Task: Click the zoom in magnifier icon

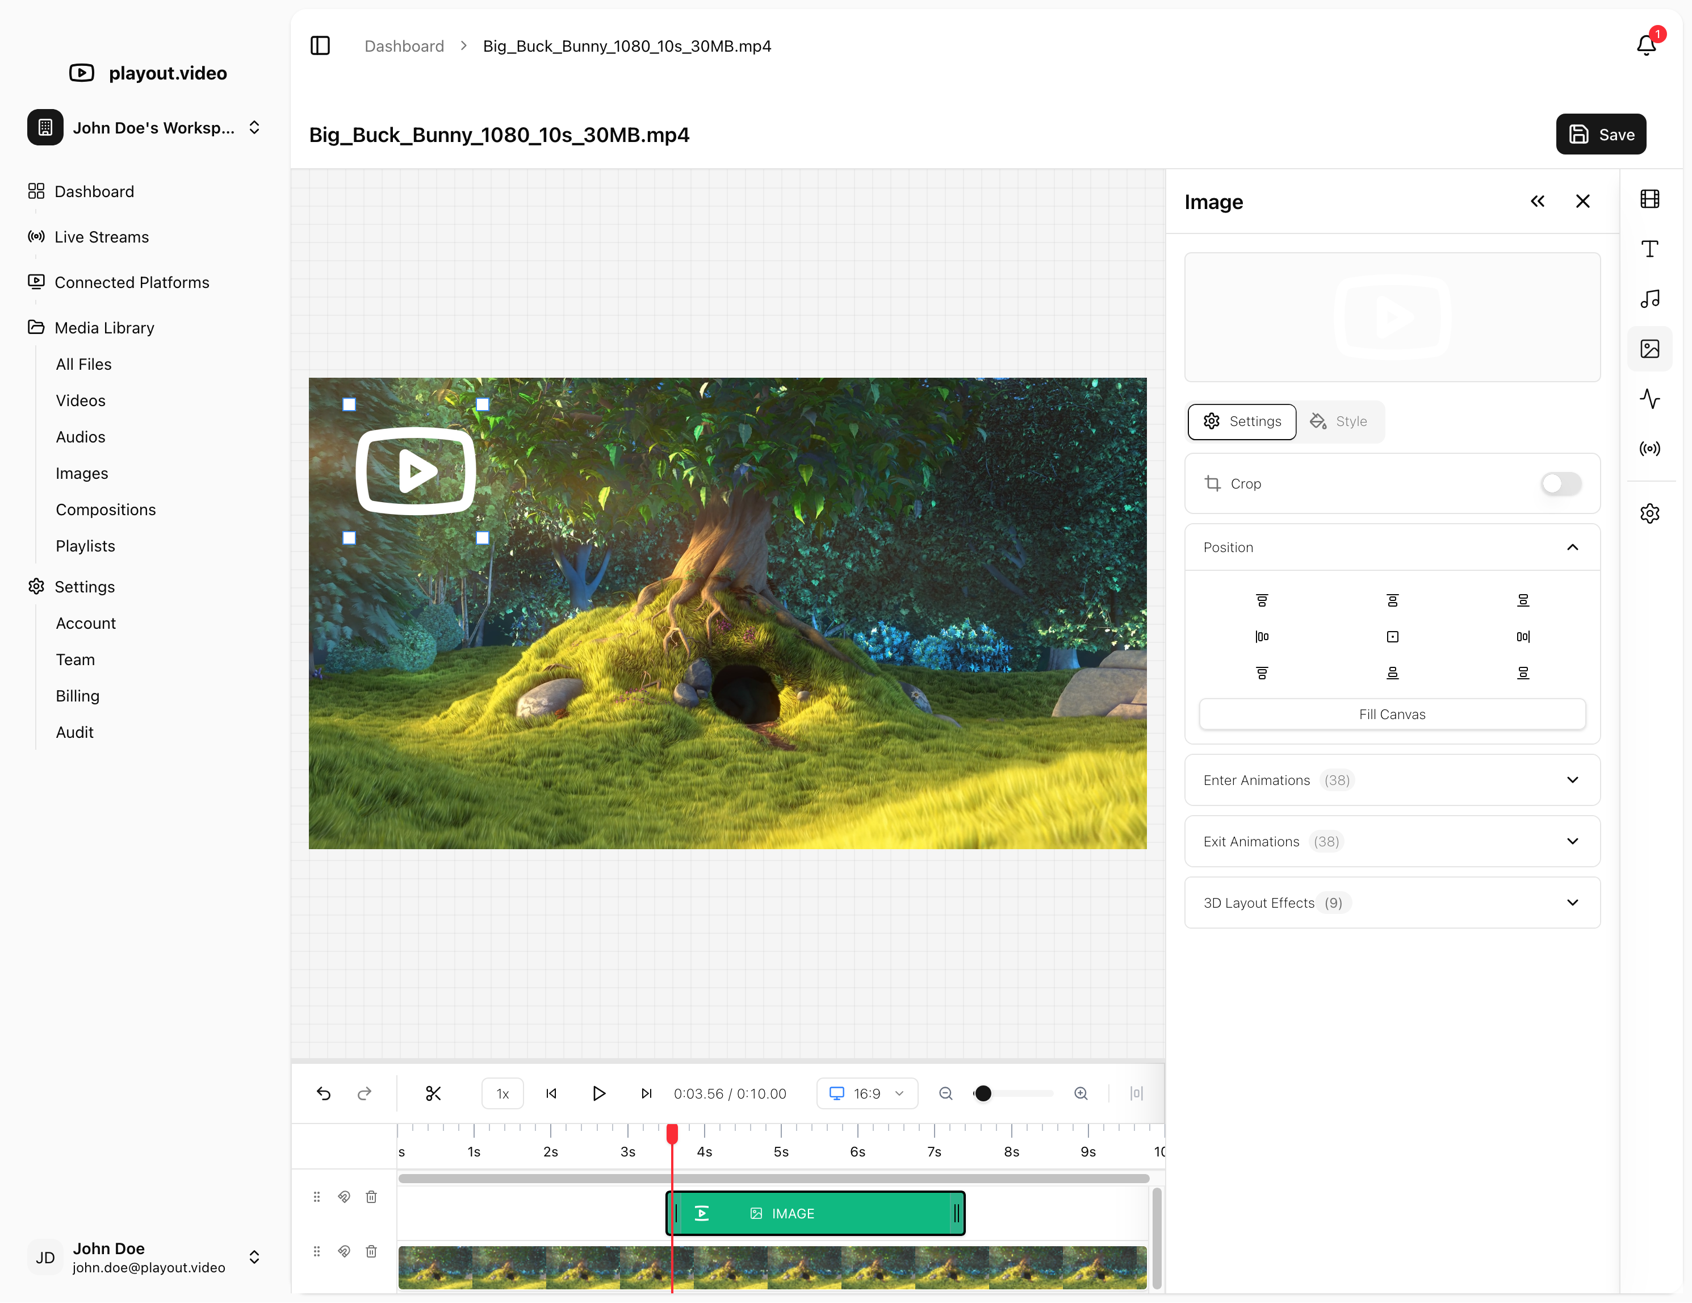Action: 1080,1094
